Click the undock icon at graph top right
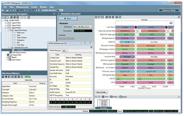 point(179,17)
